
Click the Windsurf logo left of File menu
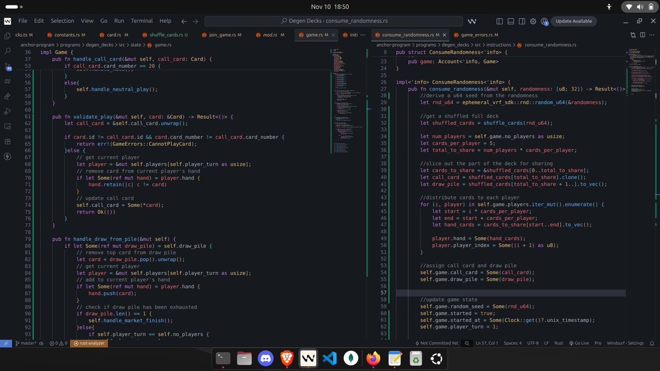(x=8, y=21)
